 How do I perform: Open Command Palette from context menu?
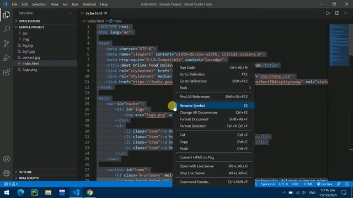tap(213, 182)
